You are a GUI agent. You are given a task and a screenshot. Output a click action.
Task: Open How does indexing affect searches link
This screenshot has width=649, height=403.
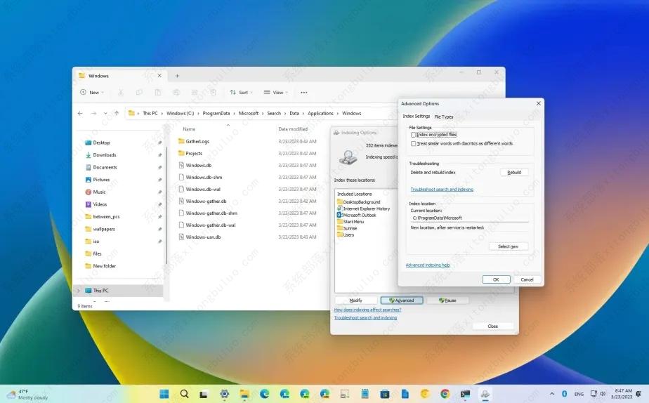pos(367,310)
